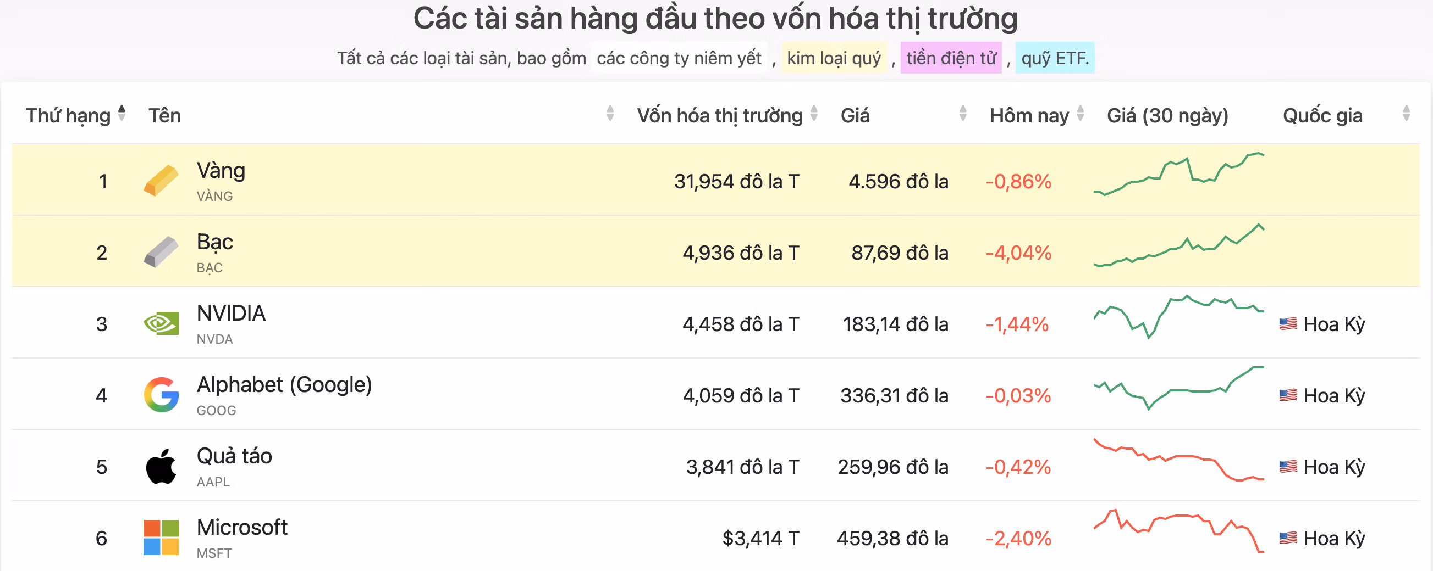Click the US flag in Microsoft row
The width and height of the screenshot is (1433, 571).
[1288, 538]
